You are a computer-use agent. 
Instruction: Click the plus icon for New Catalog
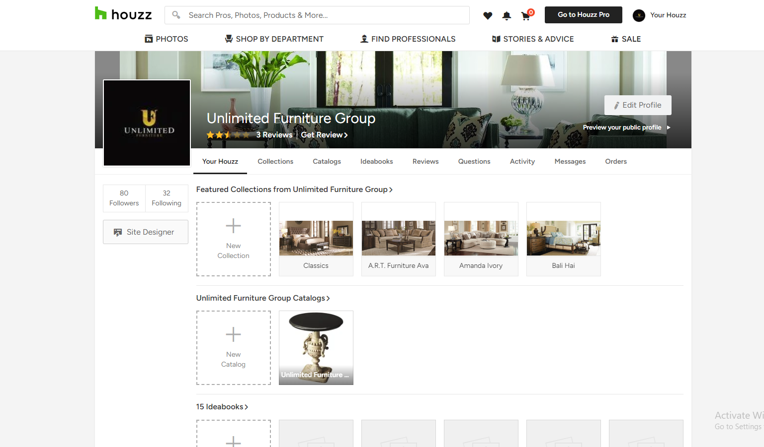click(233, 334)
